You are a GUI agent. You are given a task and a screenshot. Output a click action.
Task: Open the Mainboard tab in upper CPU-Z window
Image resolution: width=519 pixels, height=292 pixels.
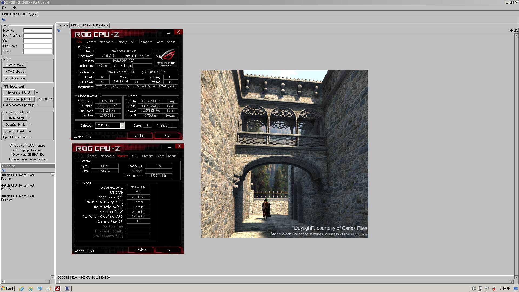click(x=106, y=42)
